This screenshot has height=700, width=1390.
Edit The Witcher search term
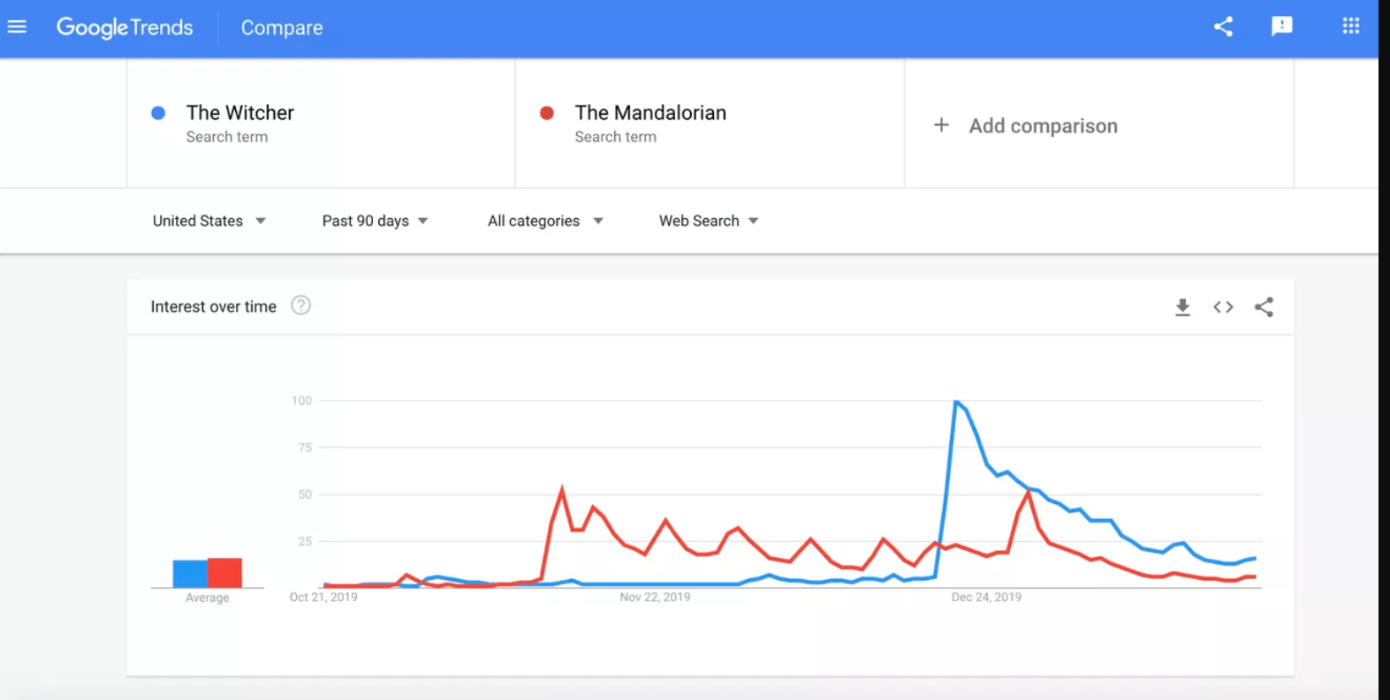coord(239,113)
